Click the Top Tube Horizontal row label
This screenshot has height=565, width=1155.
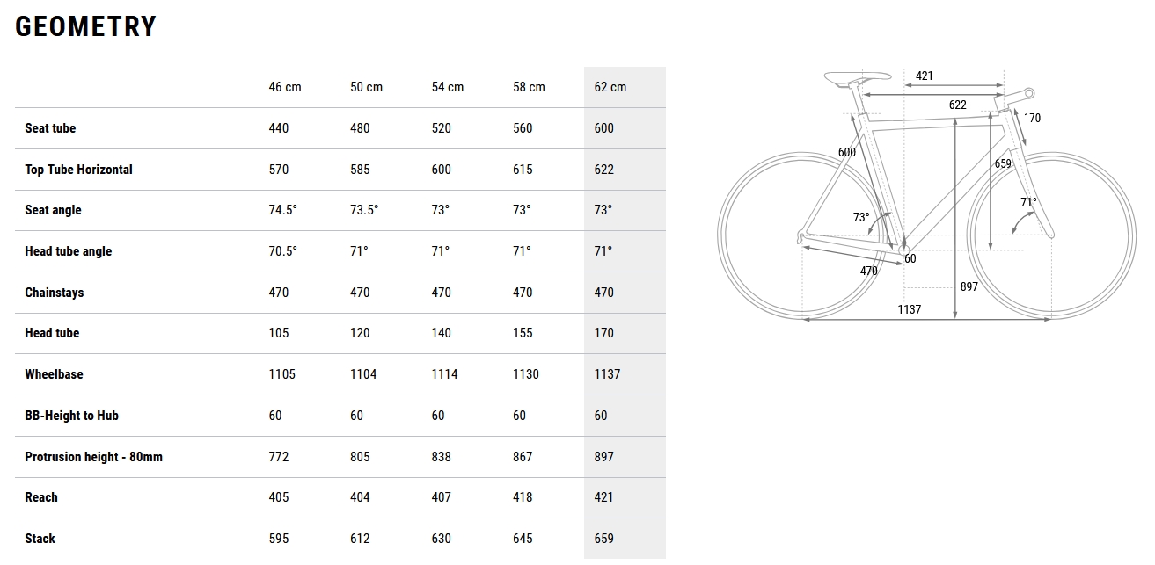coord(78,170)
